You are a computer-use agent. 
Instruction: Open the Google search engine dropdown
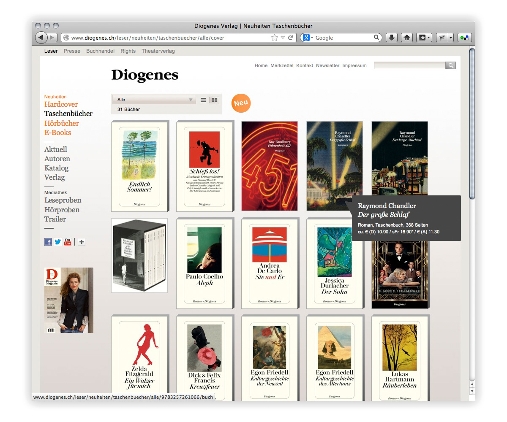[308, 38]
